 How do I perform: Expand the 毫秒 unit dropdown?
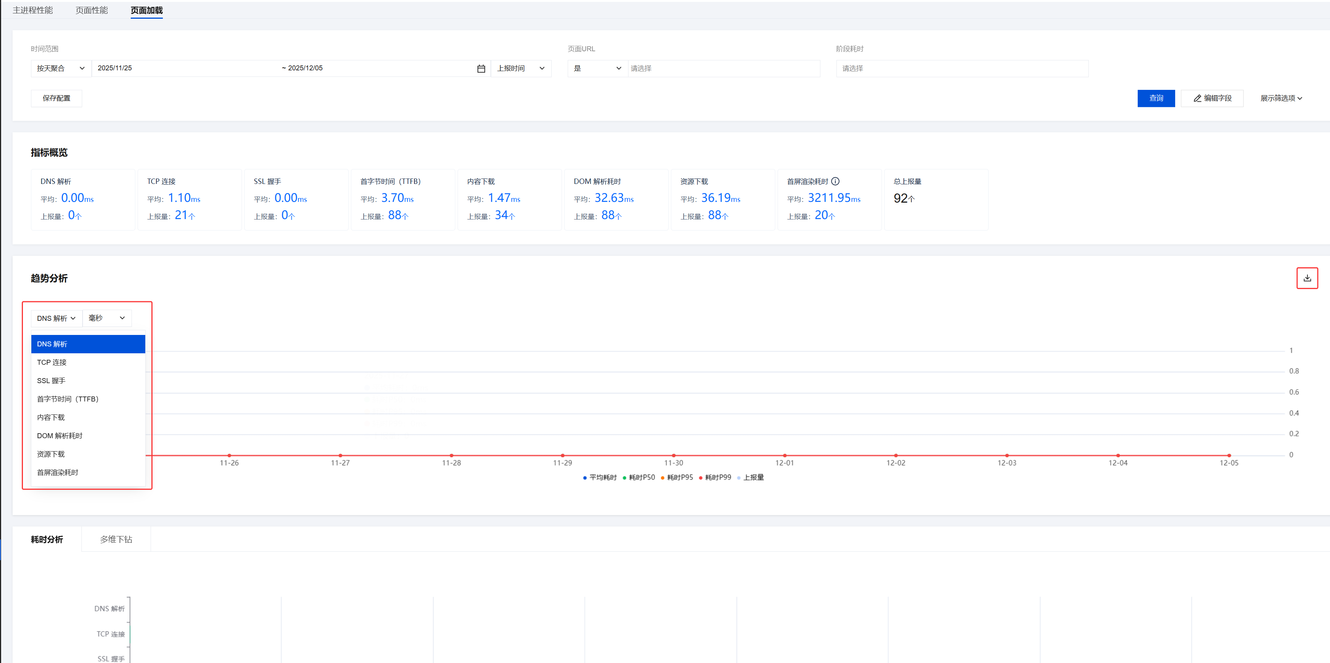[x=107, y=318]
